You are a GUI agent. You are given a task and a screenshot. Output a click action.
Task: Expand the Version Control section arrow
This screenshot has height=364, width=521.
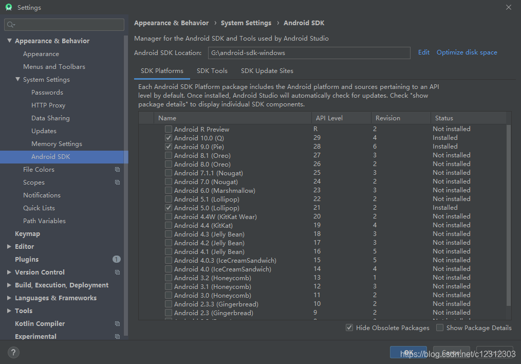coord(9,272)
